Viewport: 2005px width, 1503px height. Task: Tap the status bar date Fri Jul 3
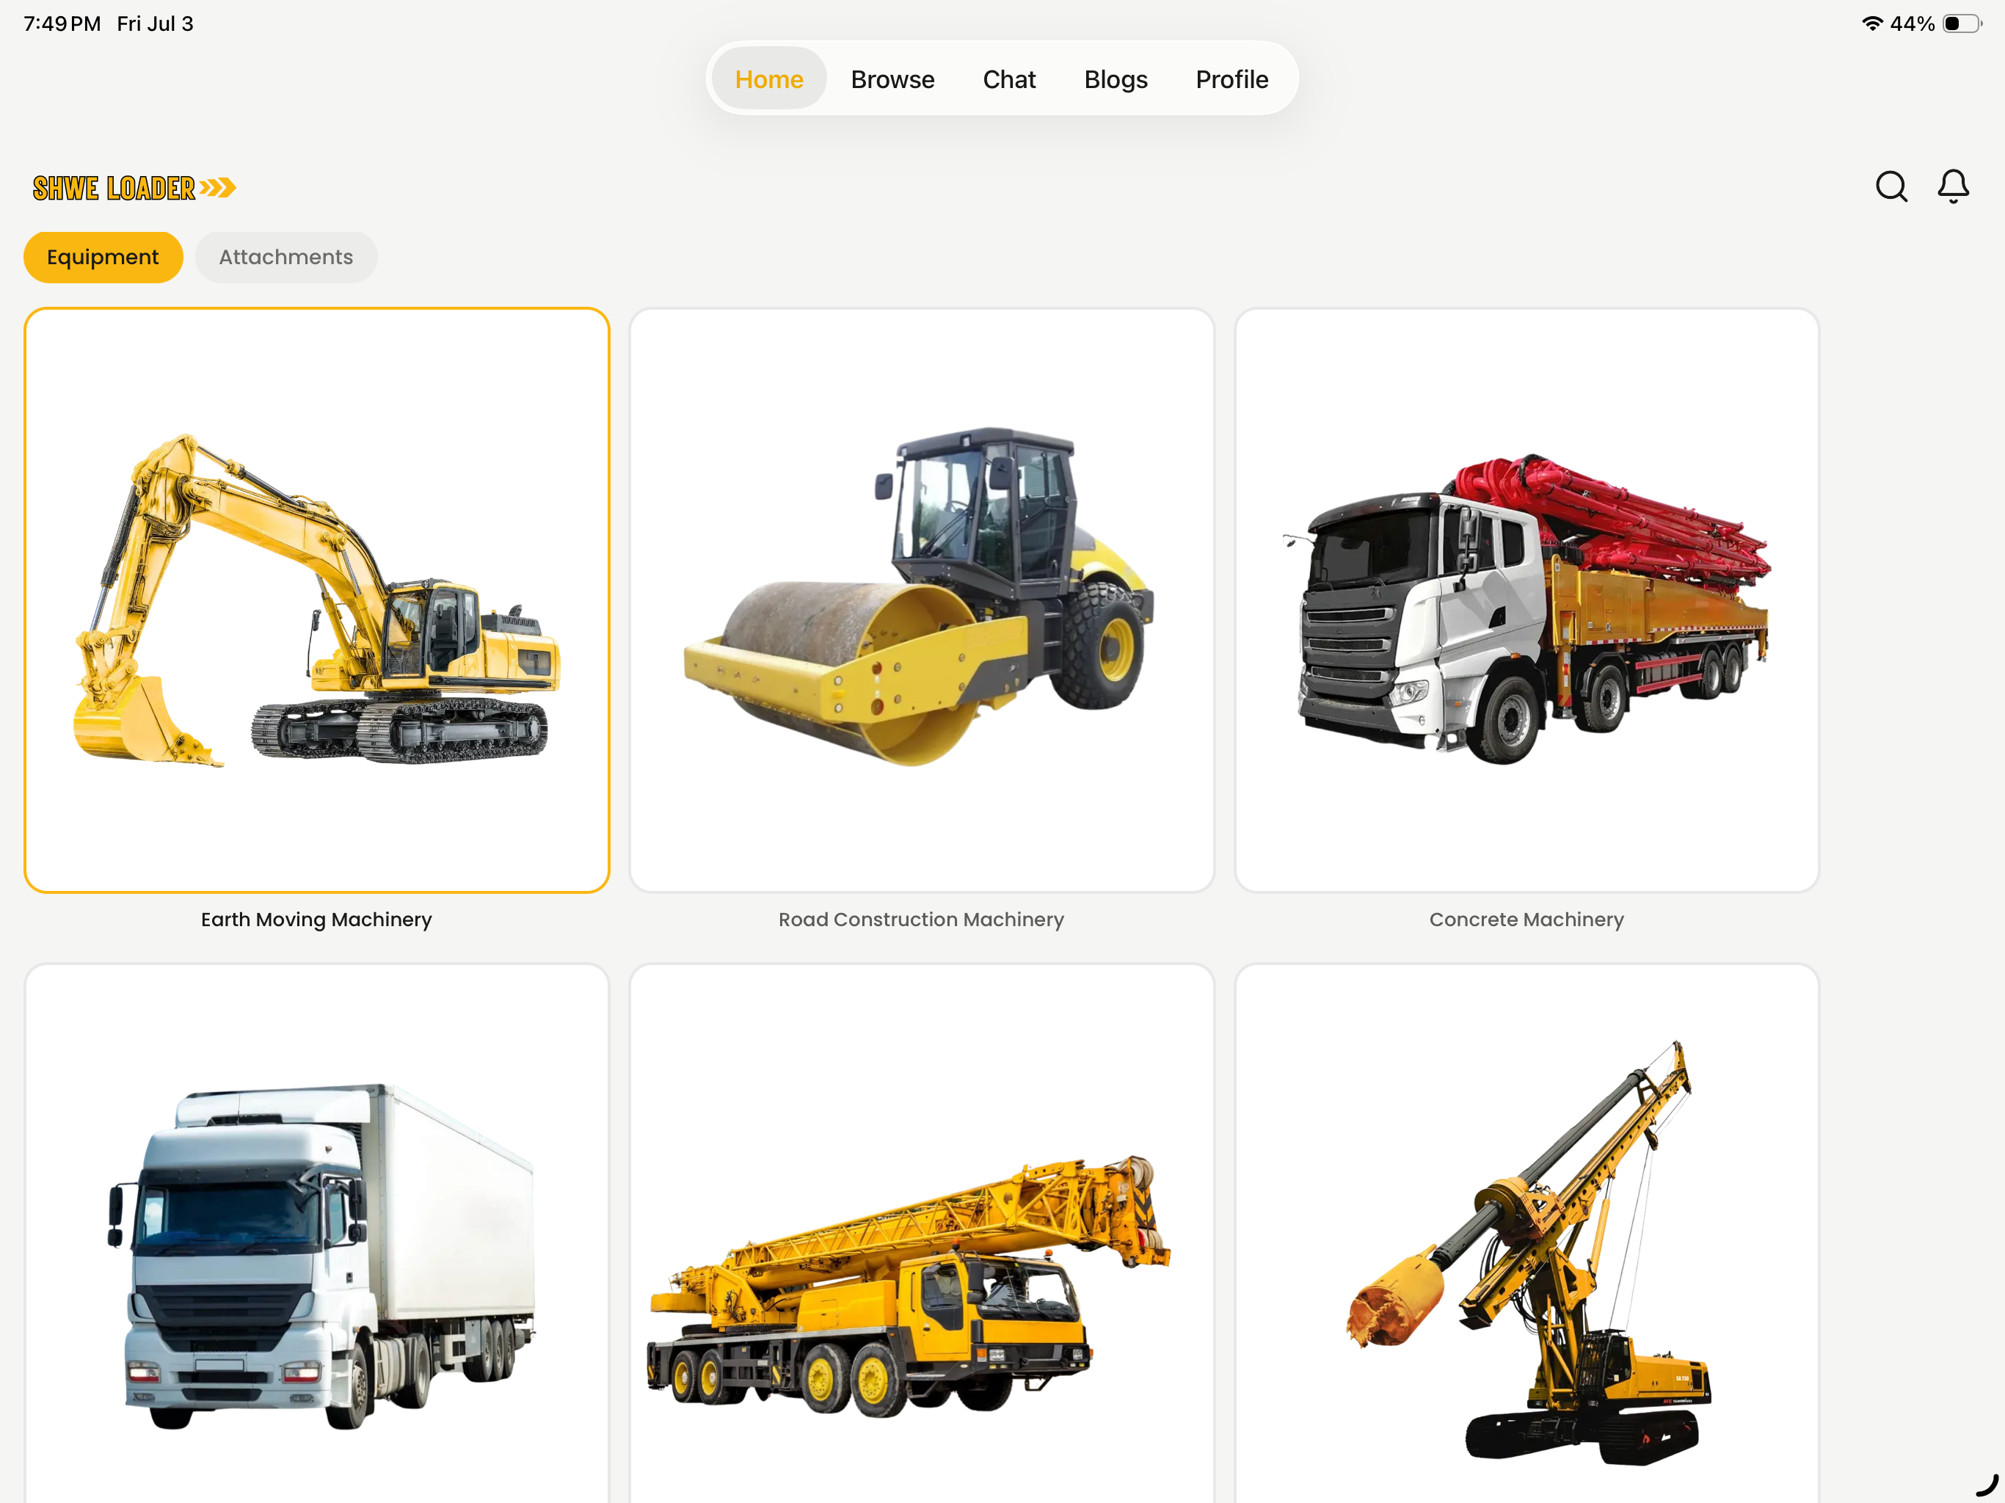click(x=155, y=23)
